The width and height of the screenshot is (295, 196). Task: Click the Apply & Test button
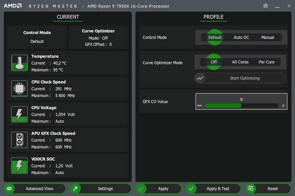point(213,189)
